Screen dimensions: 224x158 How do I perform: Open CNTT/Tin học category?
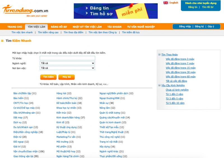point(21,103)
